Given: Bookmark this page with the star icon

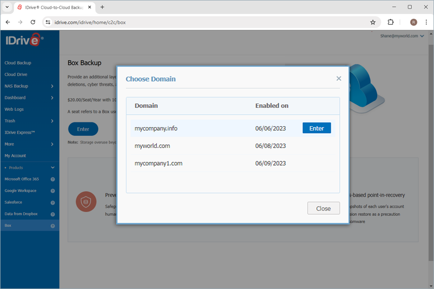Looking at the screenshot, I should [x=373, y=22].
